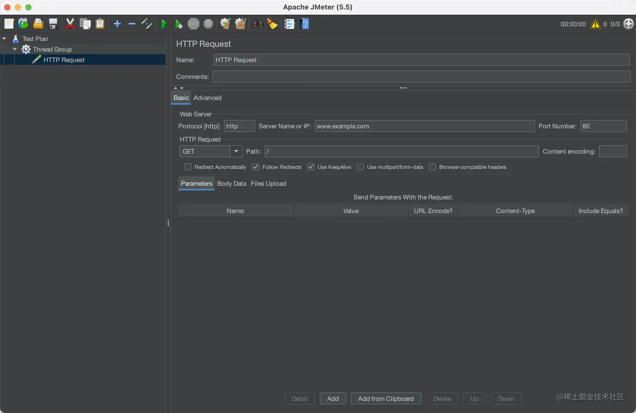
Task: Click the Delete button
Action: [x=442, y=399]
